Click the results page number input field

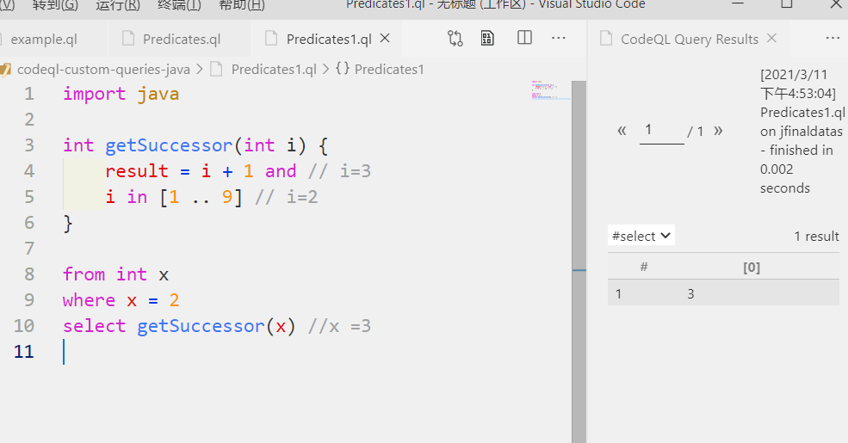(661, 130)
